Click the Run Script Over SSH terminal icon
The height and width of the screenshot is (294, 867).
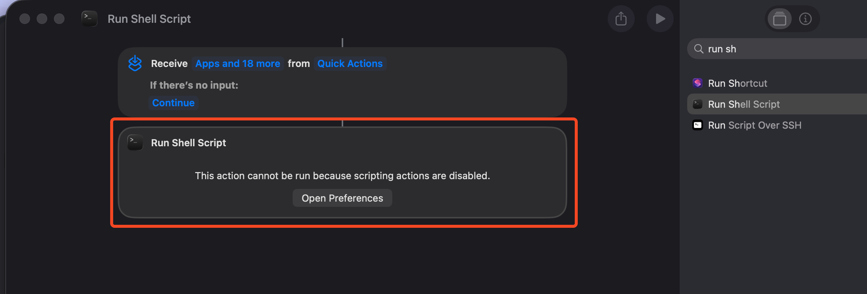(x=698, y=125)
